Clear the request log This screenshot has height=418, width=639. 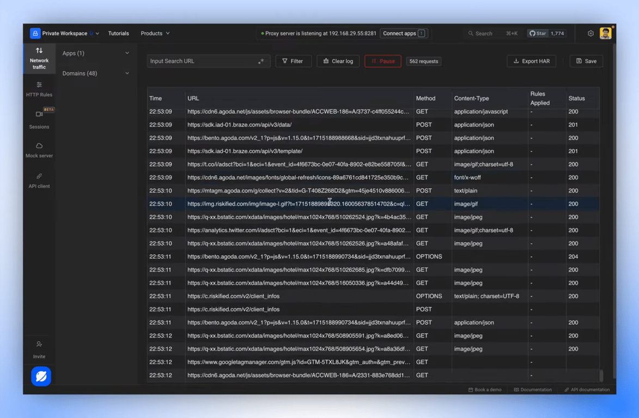[338, 61]
